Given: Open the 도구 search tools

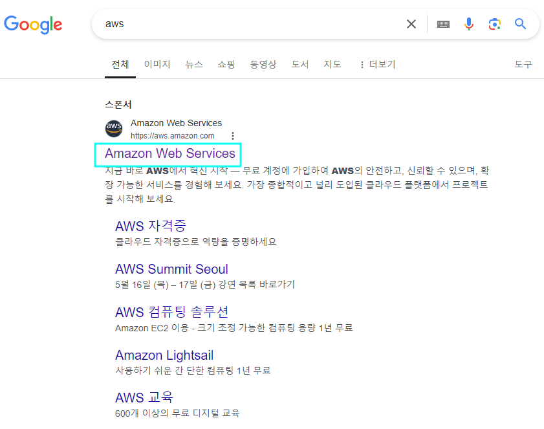Looking at the screenshot, I should 523,64.
